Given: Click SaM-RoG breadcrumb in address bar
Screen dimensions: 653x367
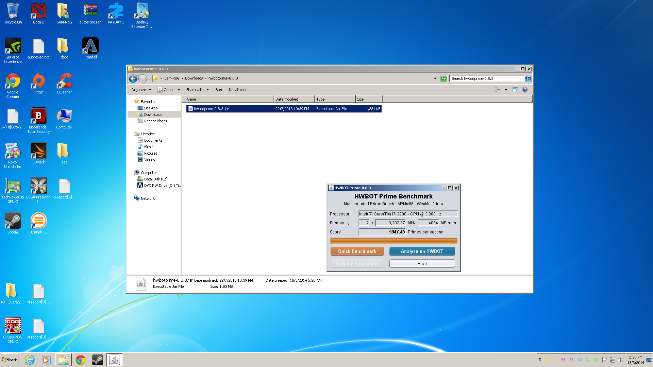Looking at the screenshot, I should click(172, 78).
